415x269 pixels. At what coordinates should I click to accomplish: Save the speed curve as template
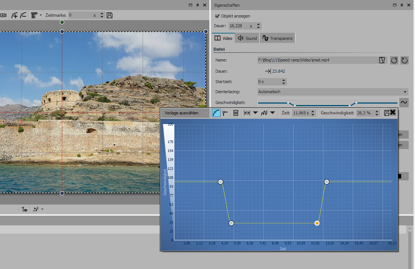point(386,113)
